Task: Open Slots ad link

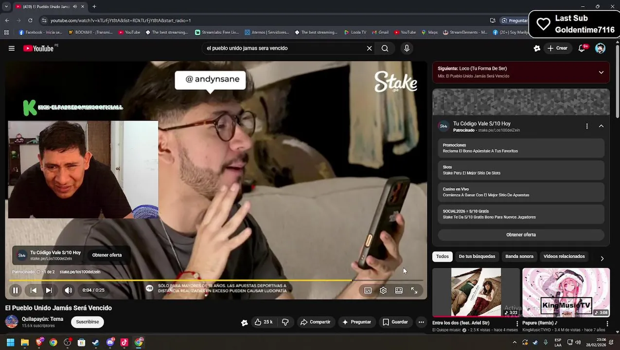Action: (521, 170)
